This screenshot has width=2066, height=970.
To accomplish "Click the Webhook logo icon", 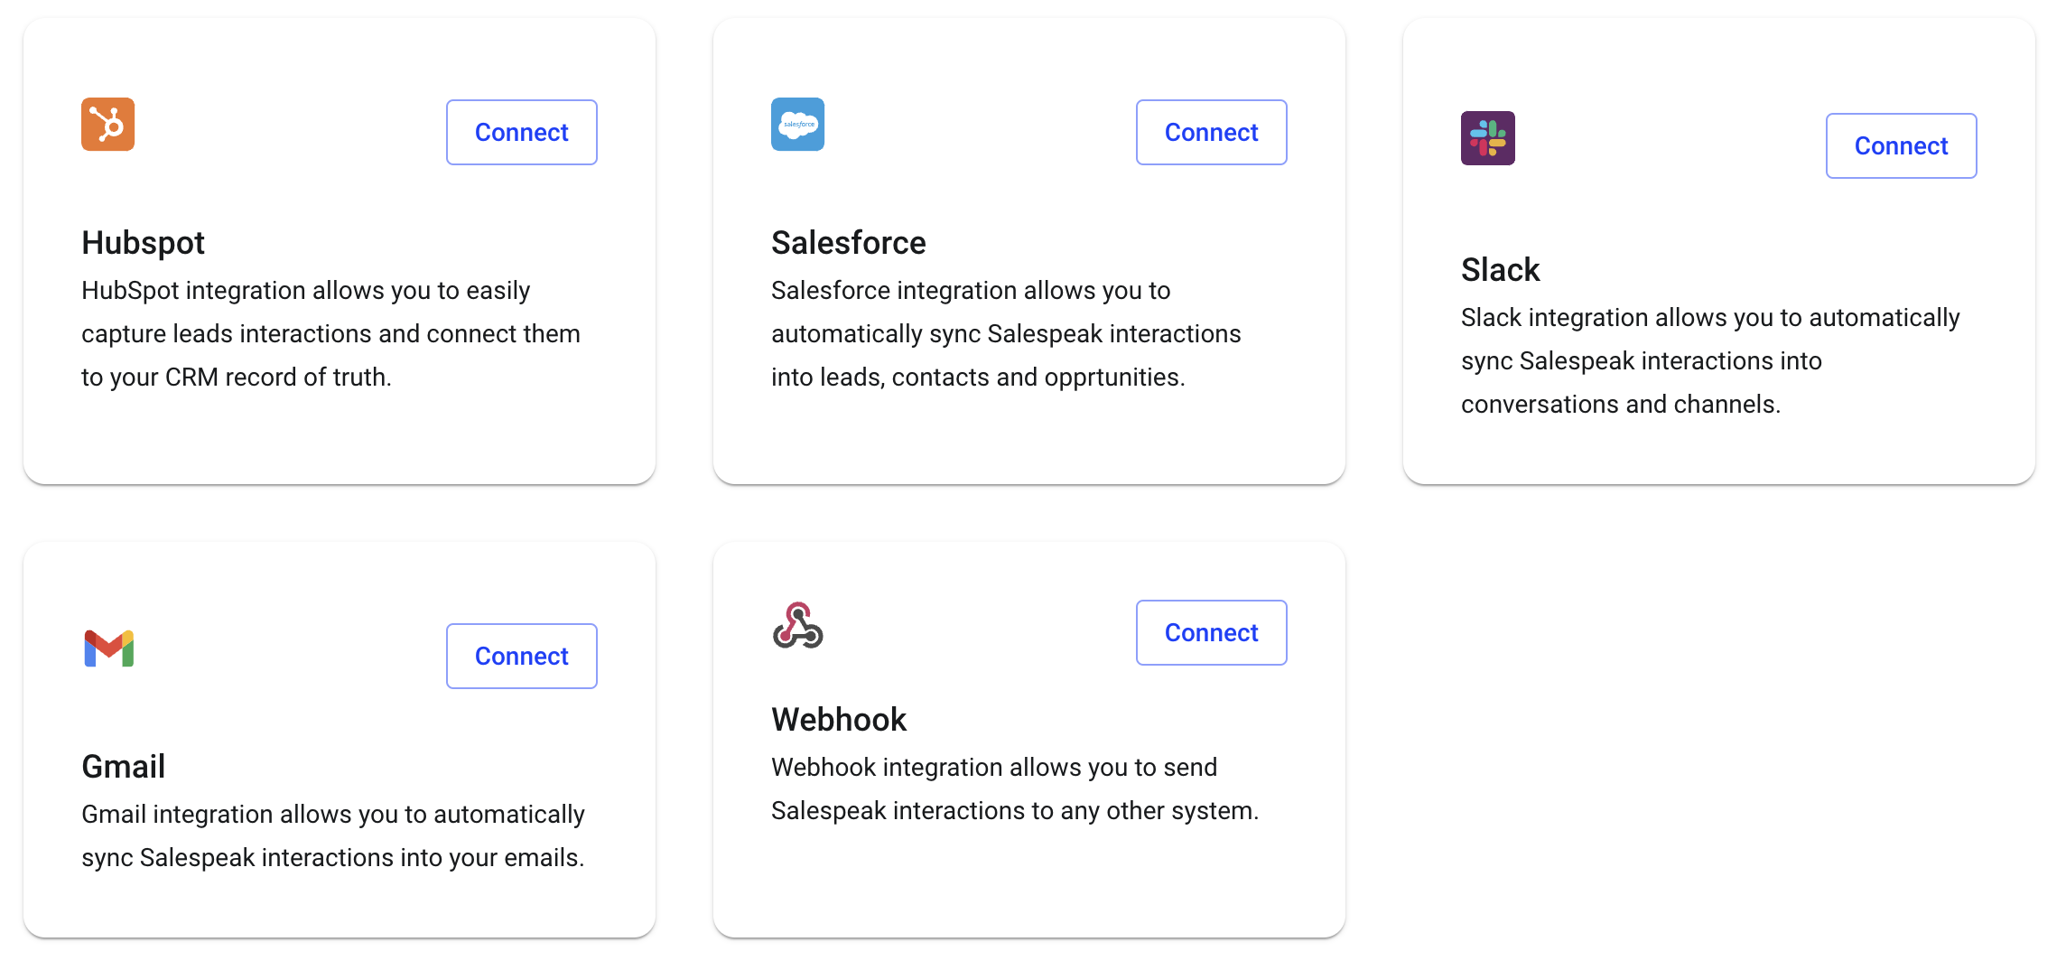I will pyautogui.click(x=798, y=625).
